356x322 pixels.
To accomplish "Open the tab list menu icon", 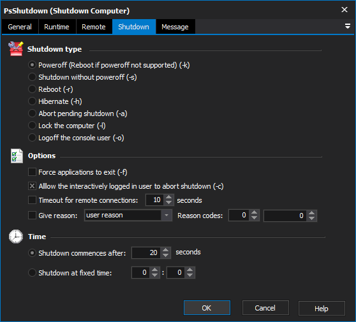I will pos(347,26).
